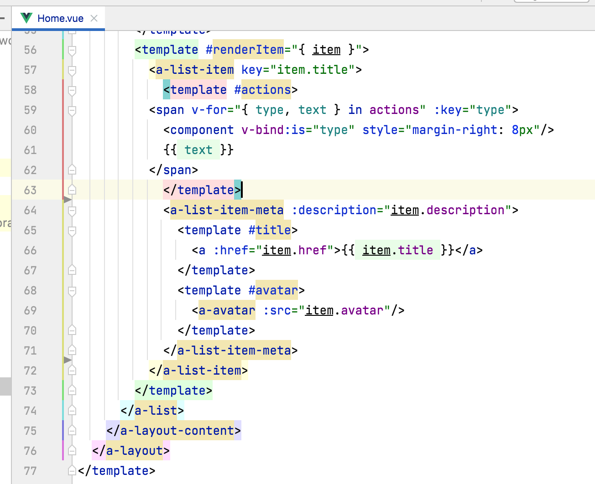Click the '#title' slot name on line 65

point(270,230)
